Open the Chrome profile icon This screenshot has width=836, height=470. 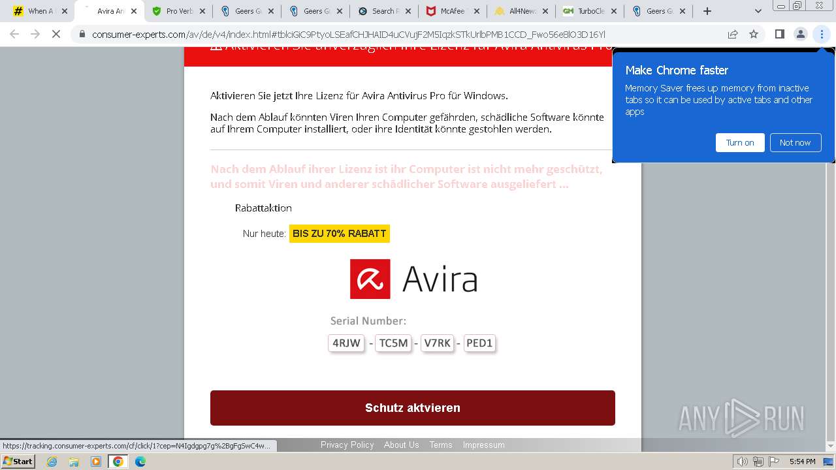coord(800,34)
